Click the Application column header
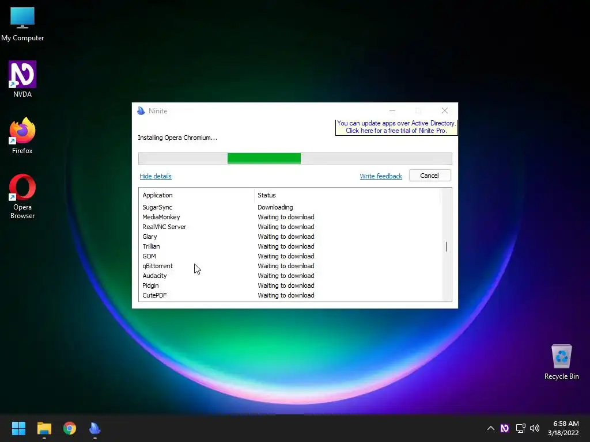590x442 pixels. pos(196,195)
